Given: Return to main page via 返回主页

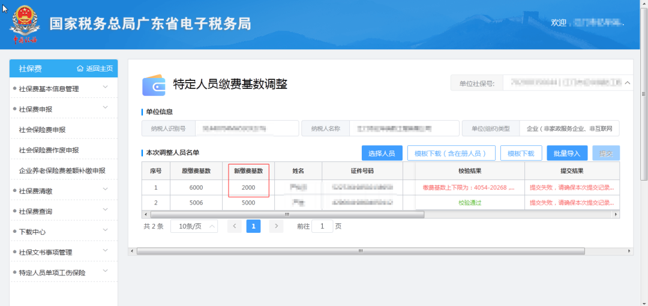Looking at the screenshot, I should tap(99, 68).
